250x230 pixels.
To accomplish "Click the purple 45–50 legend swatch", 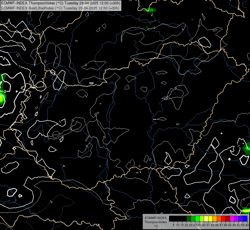I will click(236, 218).
